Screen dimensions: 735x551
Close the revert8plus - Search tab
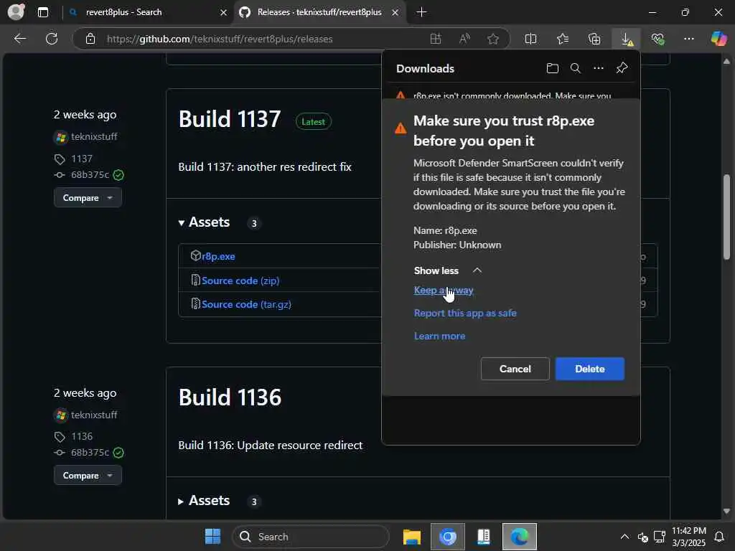point(224,12)
